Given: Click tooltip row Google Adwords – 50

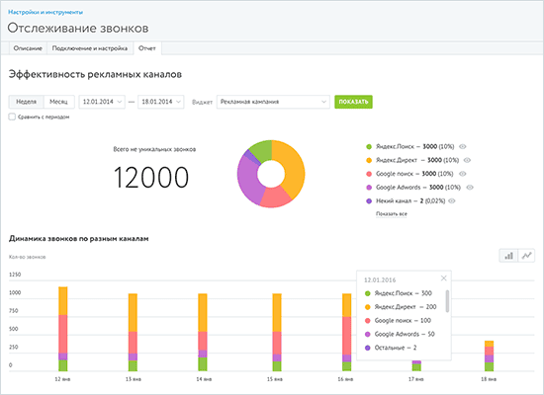Looking at the screenshot, I should pyautogui.click(x=400, y=334).
